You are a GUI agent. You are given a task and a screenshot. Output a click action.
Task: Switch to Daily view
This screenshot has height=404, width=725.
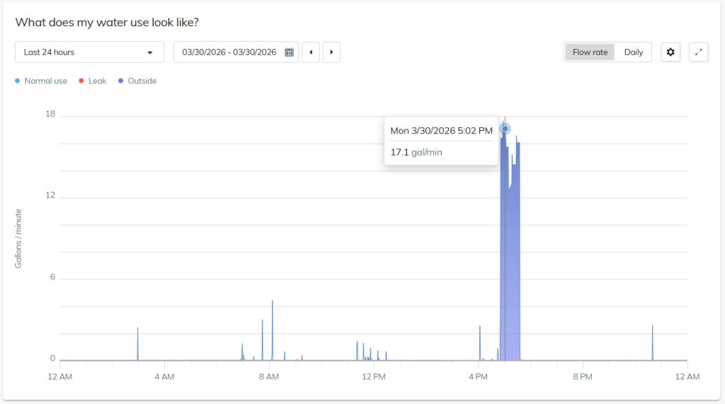pos(634,52)
